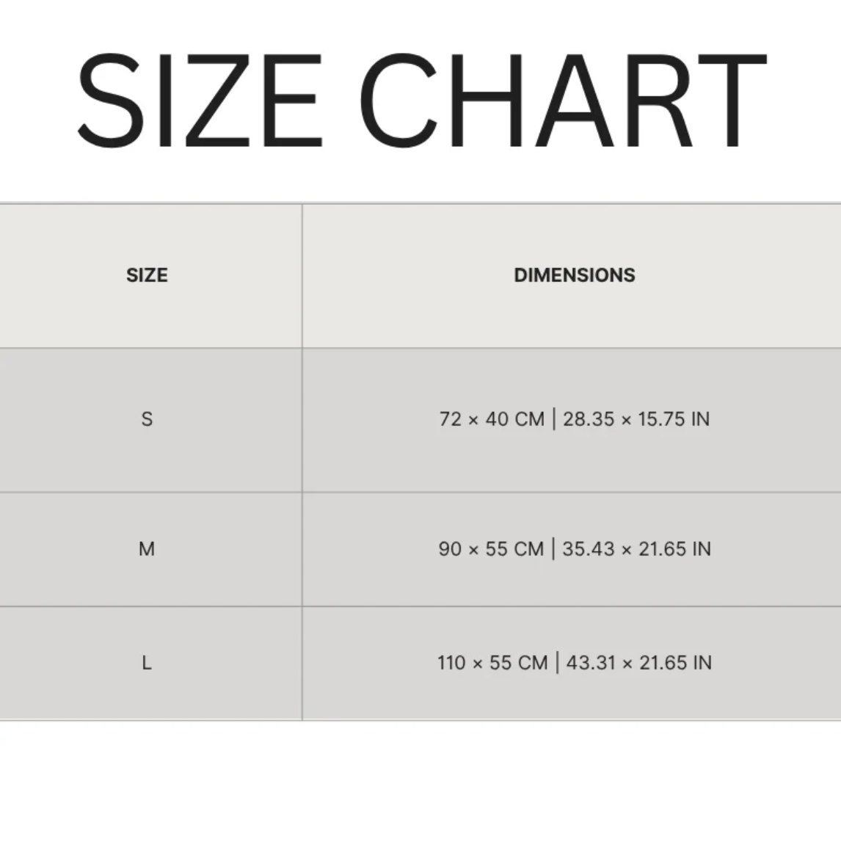Select the DIMENSIONS column header

click(575, 275)
